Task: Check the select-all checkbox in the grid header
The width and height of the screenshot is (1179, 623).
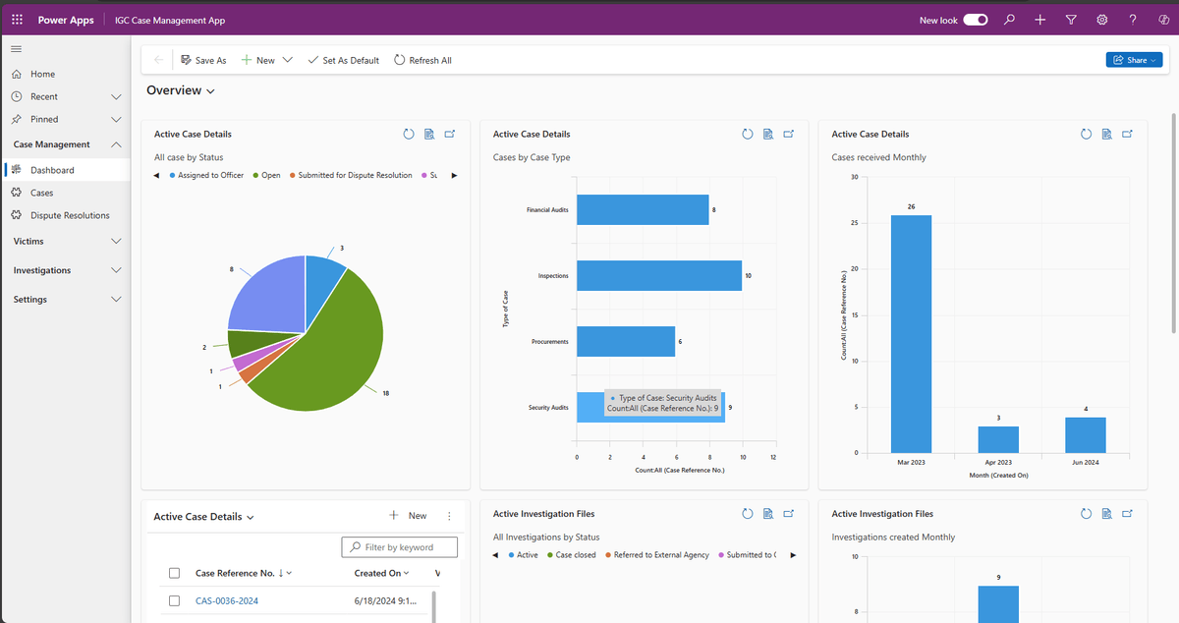Action: 174,572
